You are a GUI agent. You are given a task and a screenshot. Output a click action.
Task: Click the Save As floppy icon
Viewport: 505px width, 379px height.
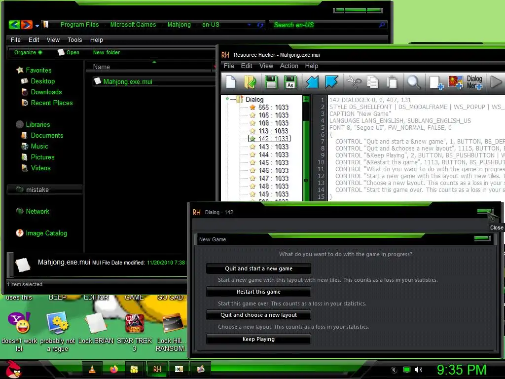coord(290,82)
